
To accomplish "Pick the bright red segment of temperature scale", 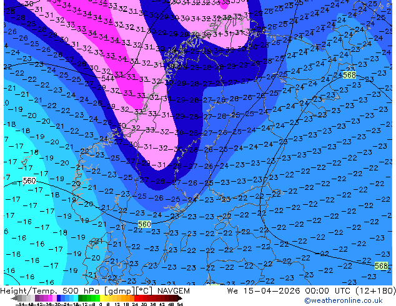I will tap(136, 298).
